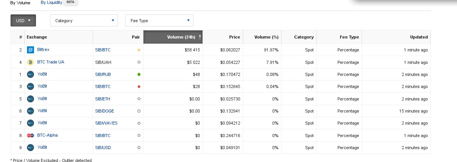Click the green status dot for SIB/RUB
The image size is (457, 162).
pos(139,74)
